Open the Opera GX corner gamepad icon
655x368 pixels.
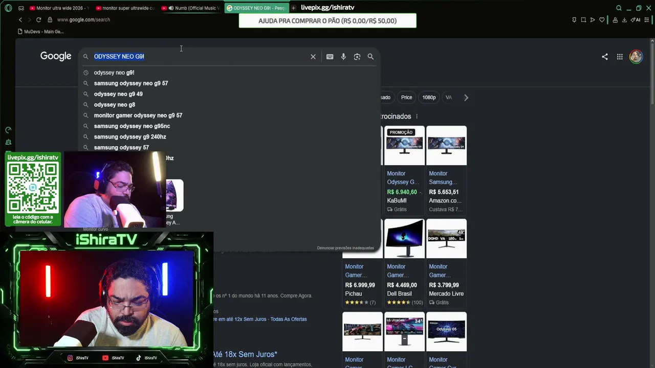coord(21,8)
